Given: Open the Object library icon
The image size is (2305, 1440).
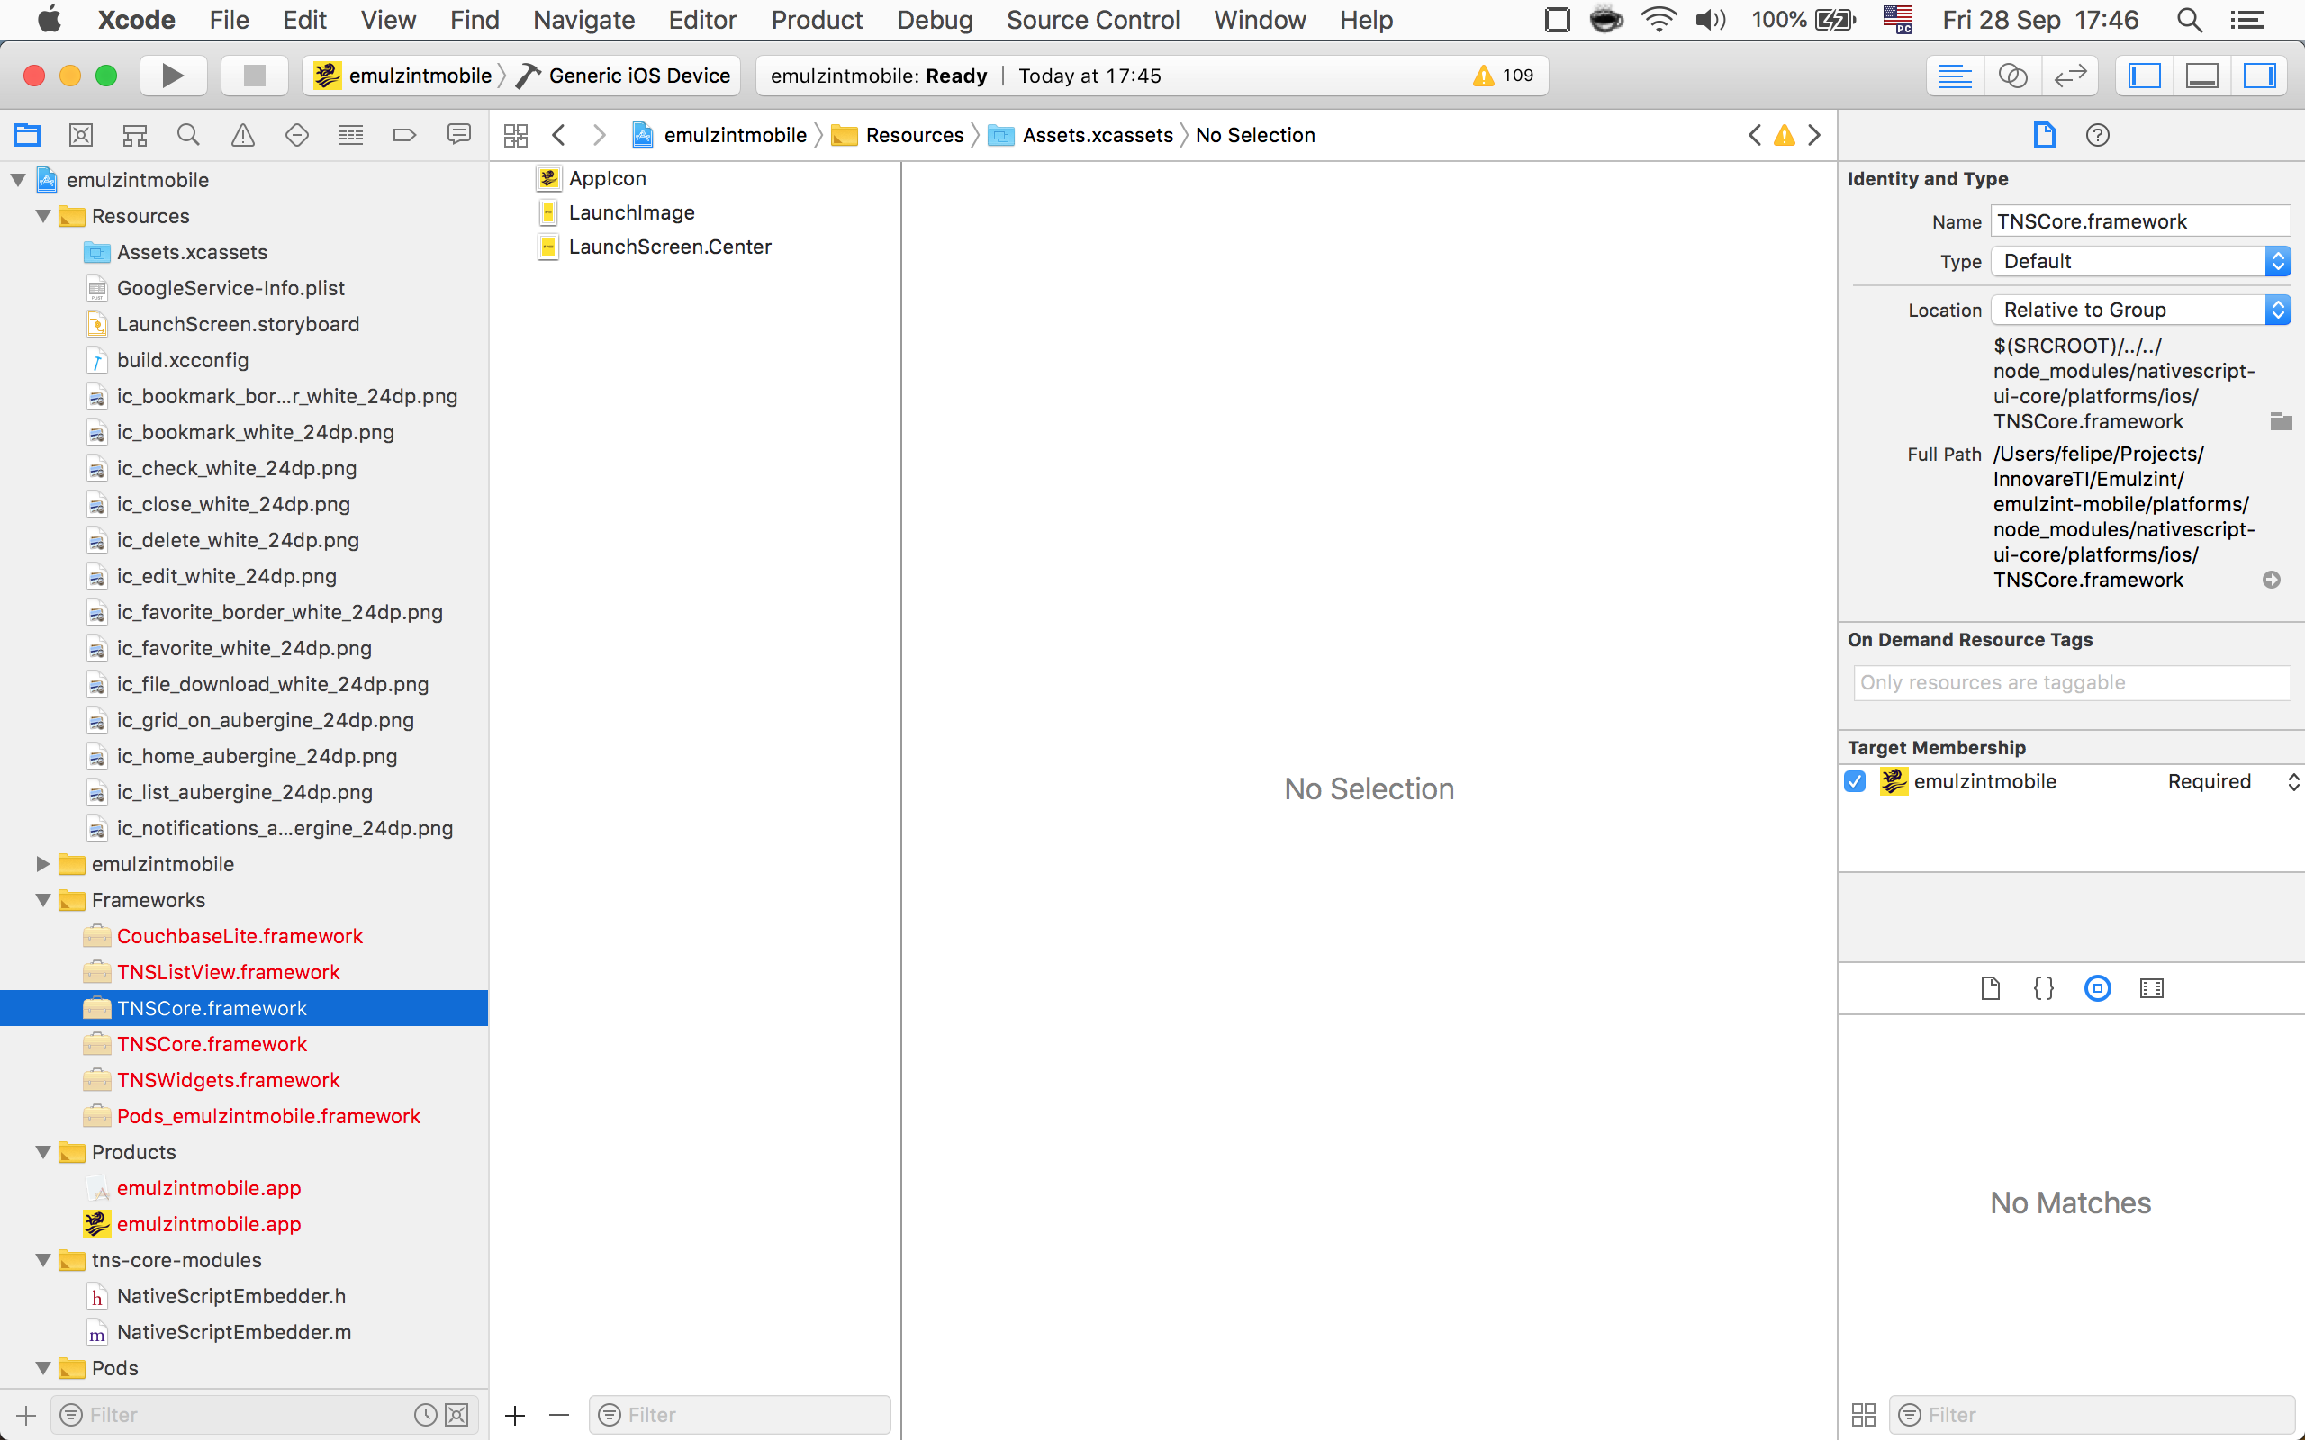Looking at the screenshot, I should (2096, 988).
